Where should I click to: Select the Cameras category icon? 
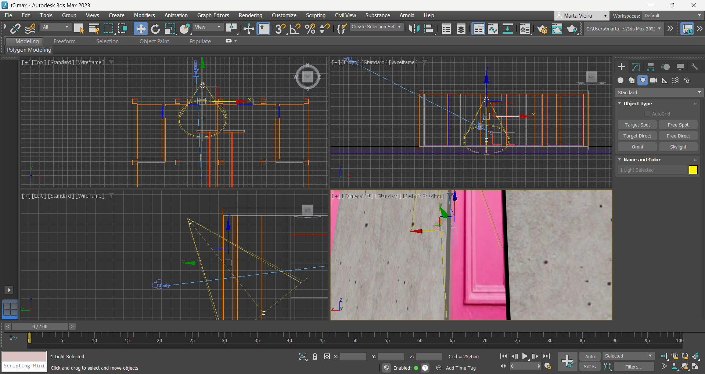pyautogui.click(x=654, y=80)
